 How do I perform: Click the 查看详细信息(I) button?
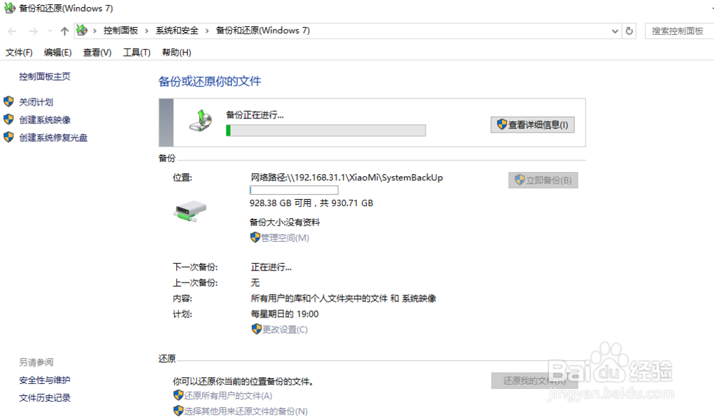[533, 125]
